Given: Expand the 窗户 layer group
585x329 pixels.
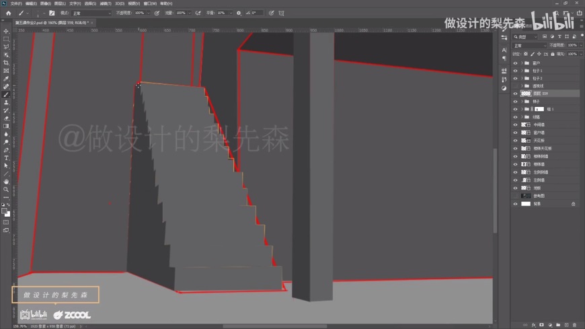Looking at the screenshot, I should pyautogui.click(x=522, y=63).
